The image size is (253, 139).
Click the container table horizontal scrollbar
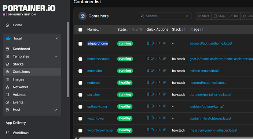pos(166,138)
